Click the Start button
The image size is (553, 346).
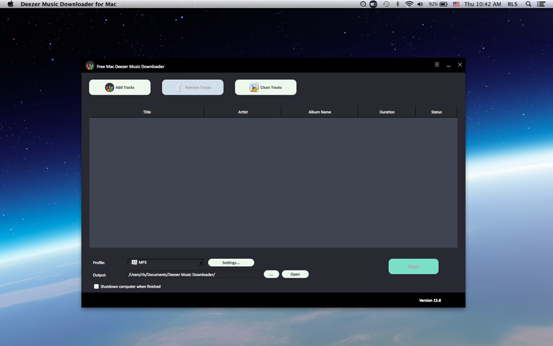414,266
